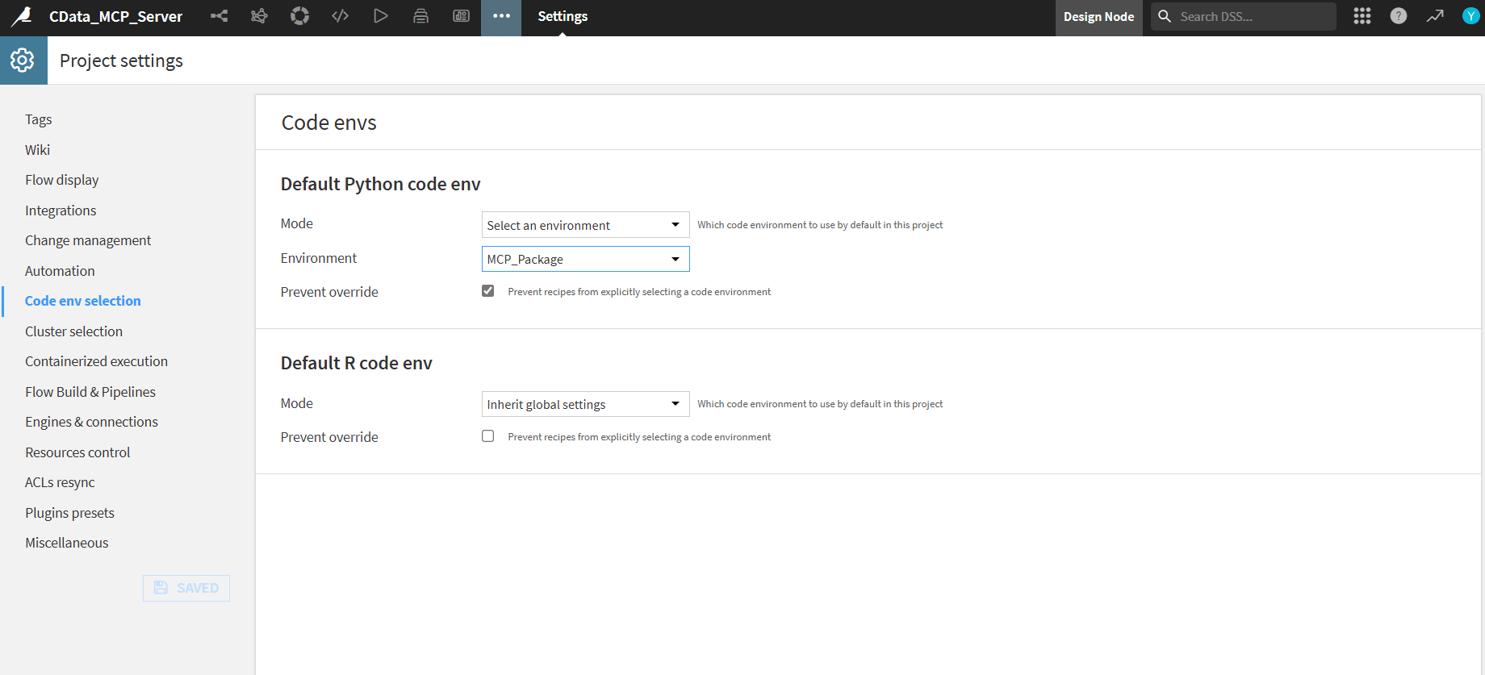Click the code </> icon in navbar
Image resolution: width=1485 pixels, height=675 pixels.
click(x=341, y=16)
